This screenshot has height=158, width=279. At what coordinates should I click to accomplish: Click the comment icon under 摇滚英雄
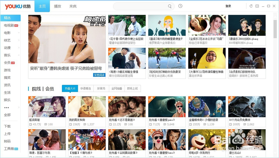point(46,124)
